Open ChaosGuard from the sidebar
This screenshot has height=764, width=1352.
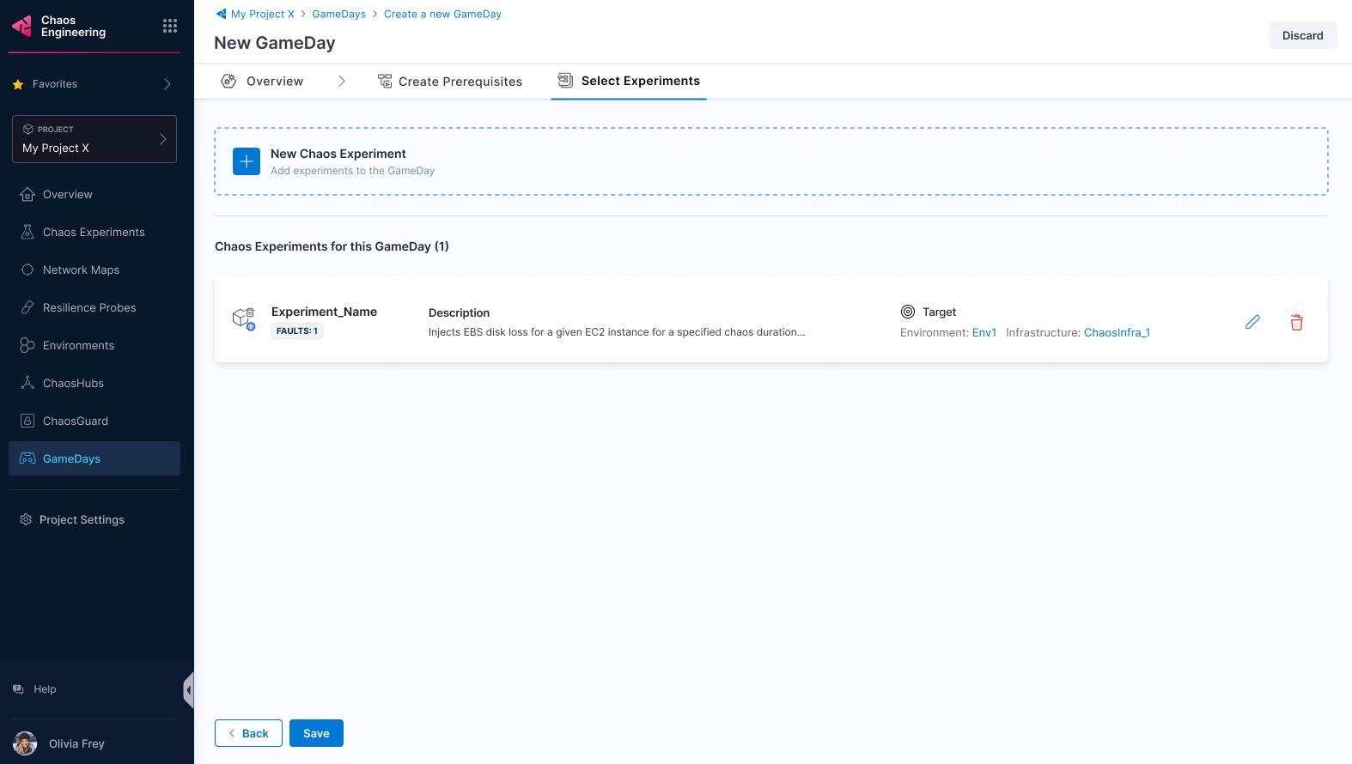(x=76, y=421)
